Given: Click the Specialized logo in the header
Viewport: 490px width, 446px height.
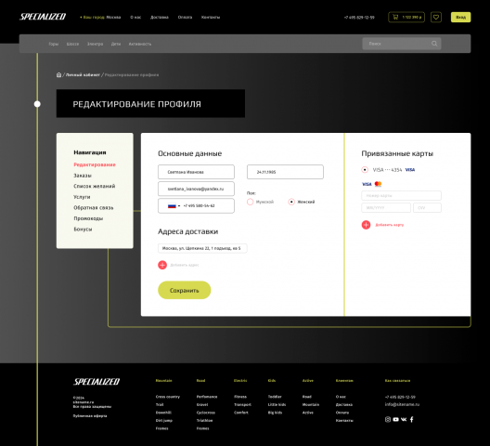Looking at the screenshot, I should point(43,17).
